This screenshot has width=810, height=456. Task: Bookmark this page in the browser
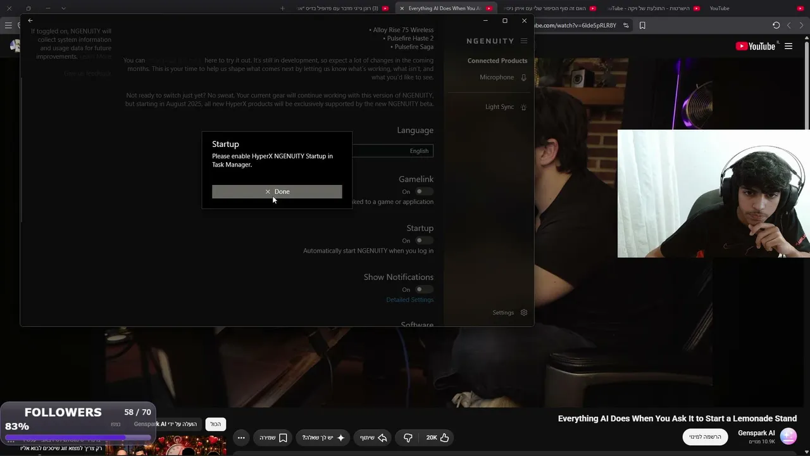[x=642, y=25]
